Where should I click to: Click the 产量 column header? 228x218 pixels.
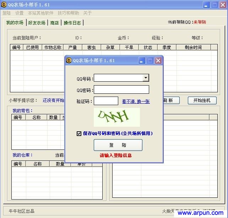point(73,47)
